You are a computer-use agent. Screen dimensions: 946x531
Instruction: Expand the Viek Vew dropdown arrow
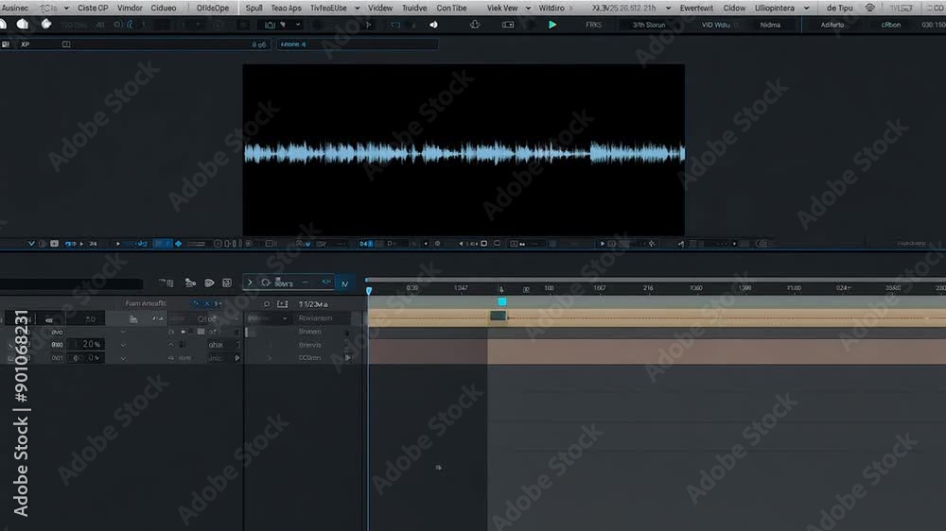click(528, 9)
